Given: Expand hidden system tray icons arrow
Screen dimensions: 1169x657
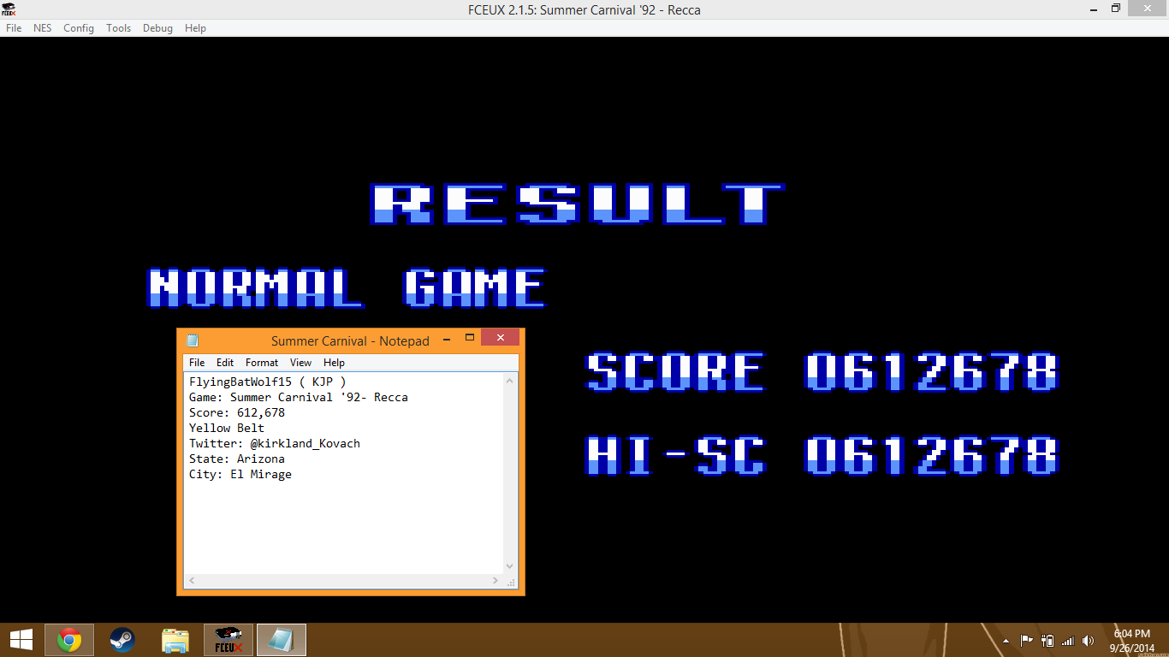Looking at the screenshot, I should click(x=1006, y=641).
